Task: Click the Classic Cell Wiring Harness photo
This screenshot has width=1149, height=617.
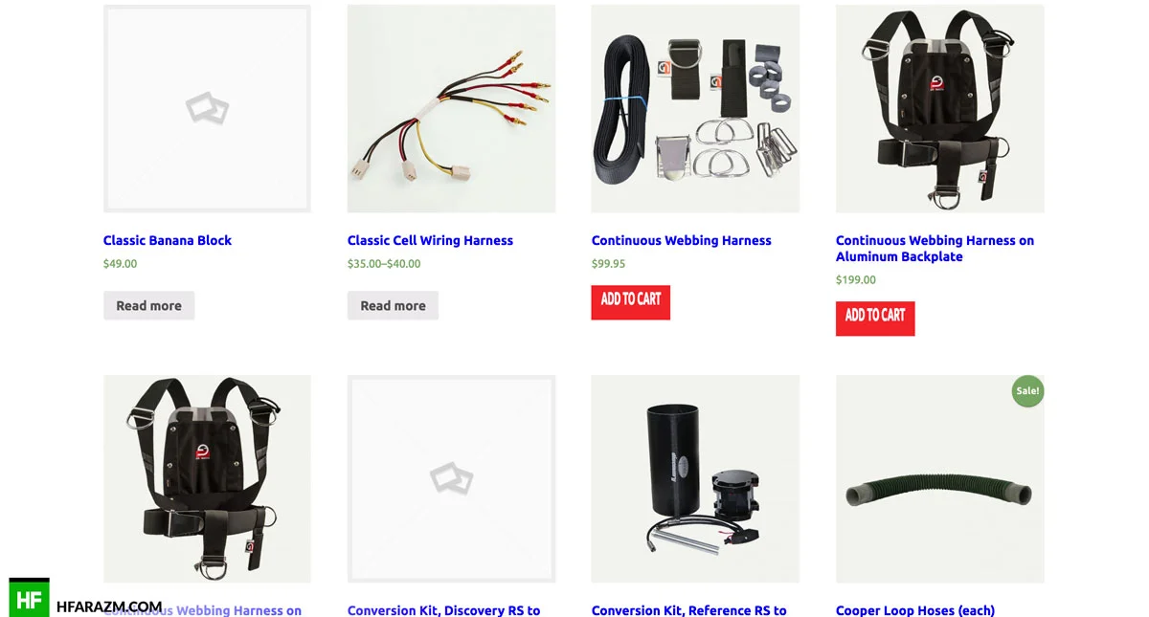Action: pyautogui.click(x=451, y=108)
